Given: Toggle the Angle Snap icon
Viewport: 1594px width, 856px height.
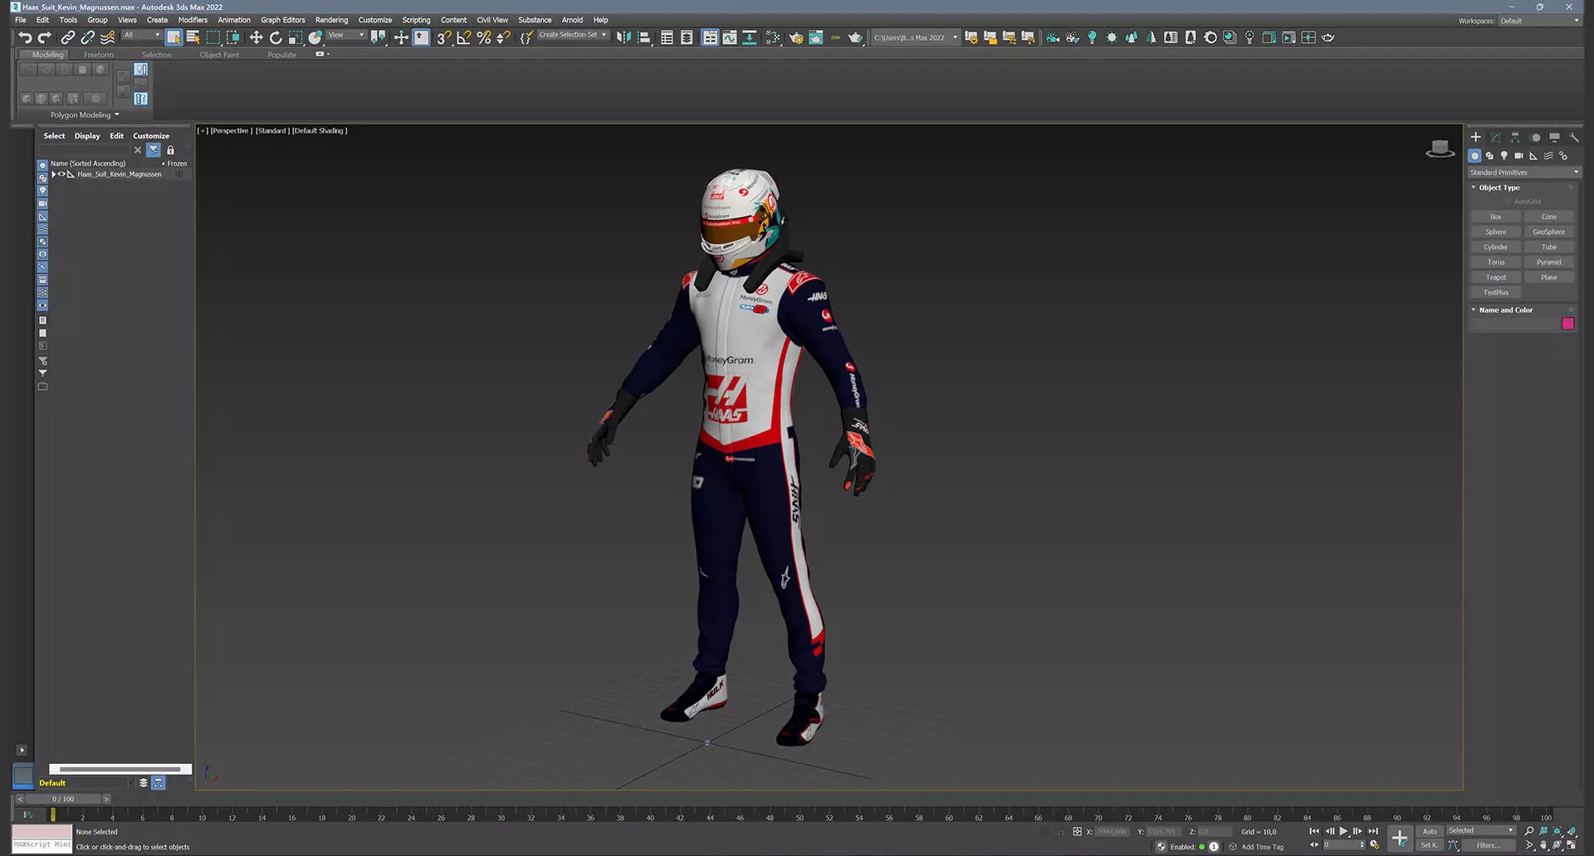Looking at the screenshot, I should click(463, 37).
